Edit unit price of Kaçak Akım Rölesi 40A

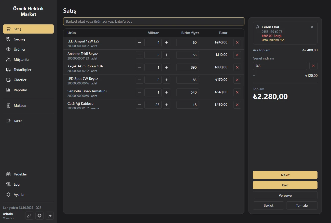pos(188,67)
